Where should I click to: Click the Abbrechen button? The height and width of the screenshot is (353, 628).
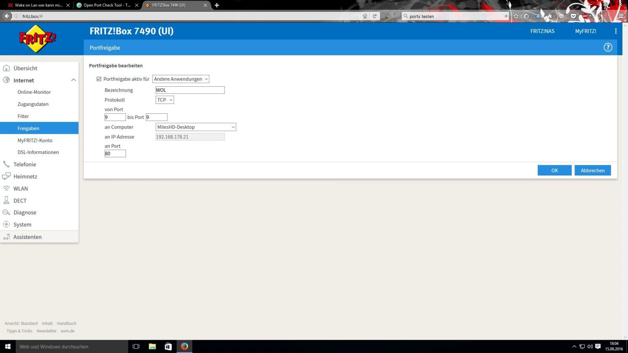(593, 170)
